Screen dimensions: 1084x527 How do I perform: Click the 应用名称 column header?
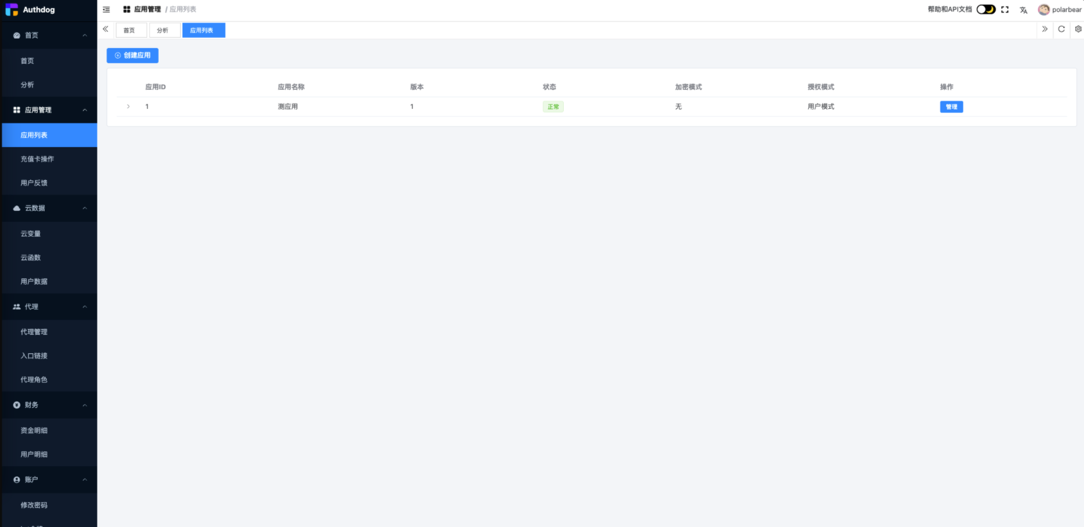click(x=291, y=87)
